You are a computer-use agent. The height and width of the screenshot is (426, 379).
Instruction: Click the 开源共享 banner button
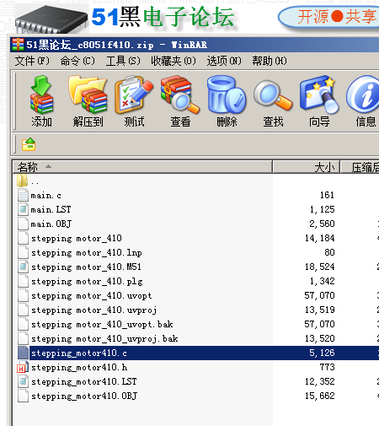[329, 17]
